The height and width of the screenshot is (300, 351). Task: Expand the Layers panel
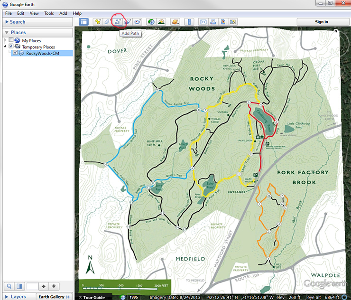[x=6, y=297]
